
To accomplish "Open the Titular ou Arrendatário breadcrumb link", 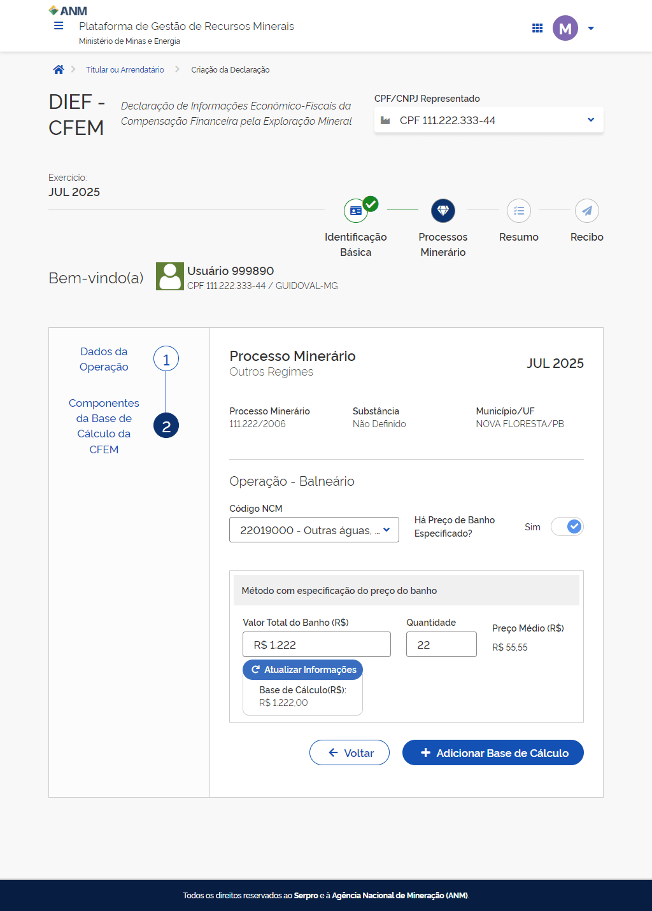I will (x=125, y=70).
